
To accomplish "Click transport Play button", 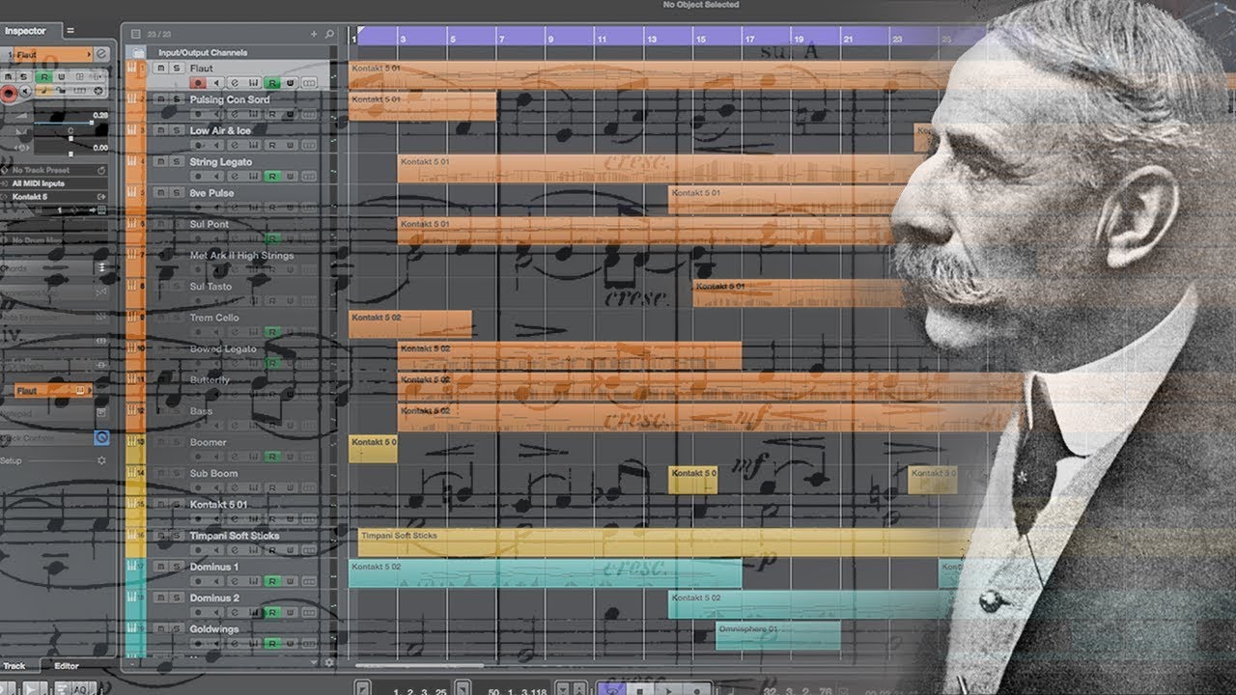I will 667,689.
